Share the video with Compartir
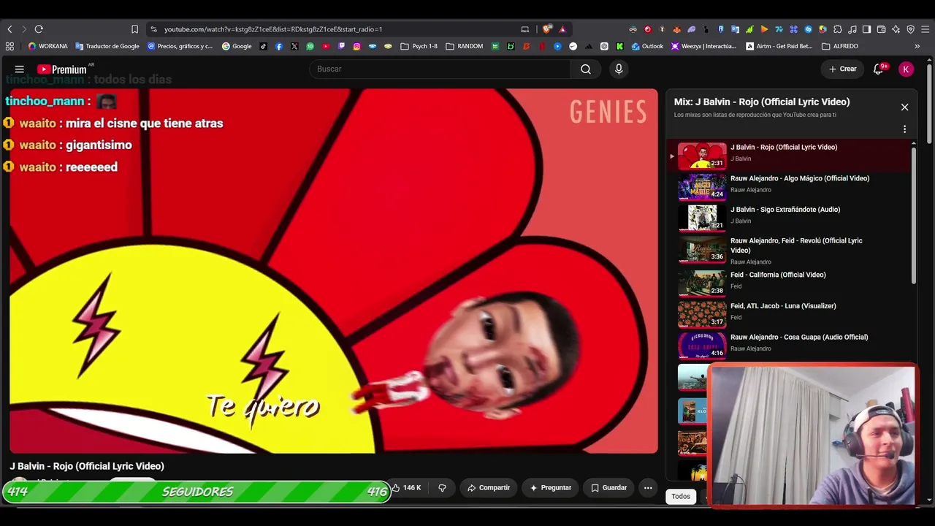This screenshot has width=935, height=526. pyautogui.click(x=489, y=487)
